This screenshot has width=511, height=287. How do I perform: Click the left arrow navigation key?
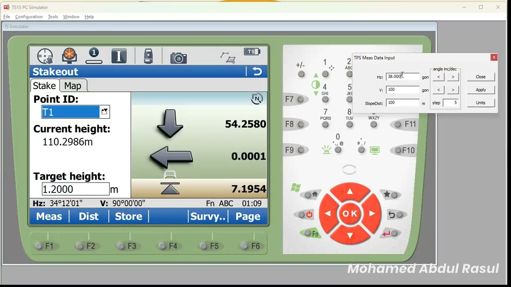328,214
